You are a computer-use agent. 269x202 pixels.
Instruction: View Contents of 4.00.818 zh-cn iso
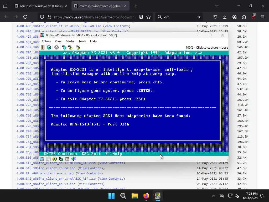point(91,168)
